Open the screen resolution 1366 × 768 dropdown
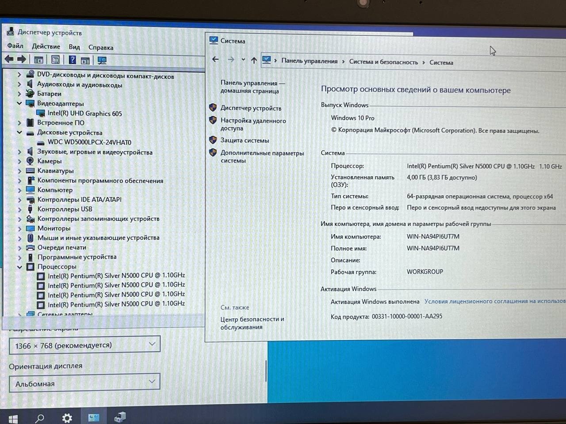 [84, 345]
